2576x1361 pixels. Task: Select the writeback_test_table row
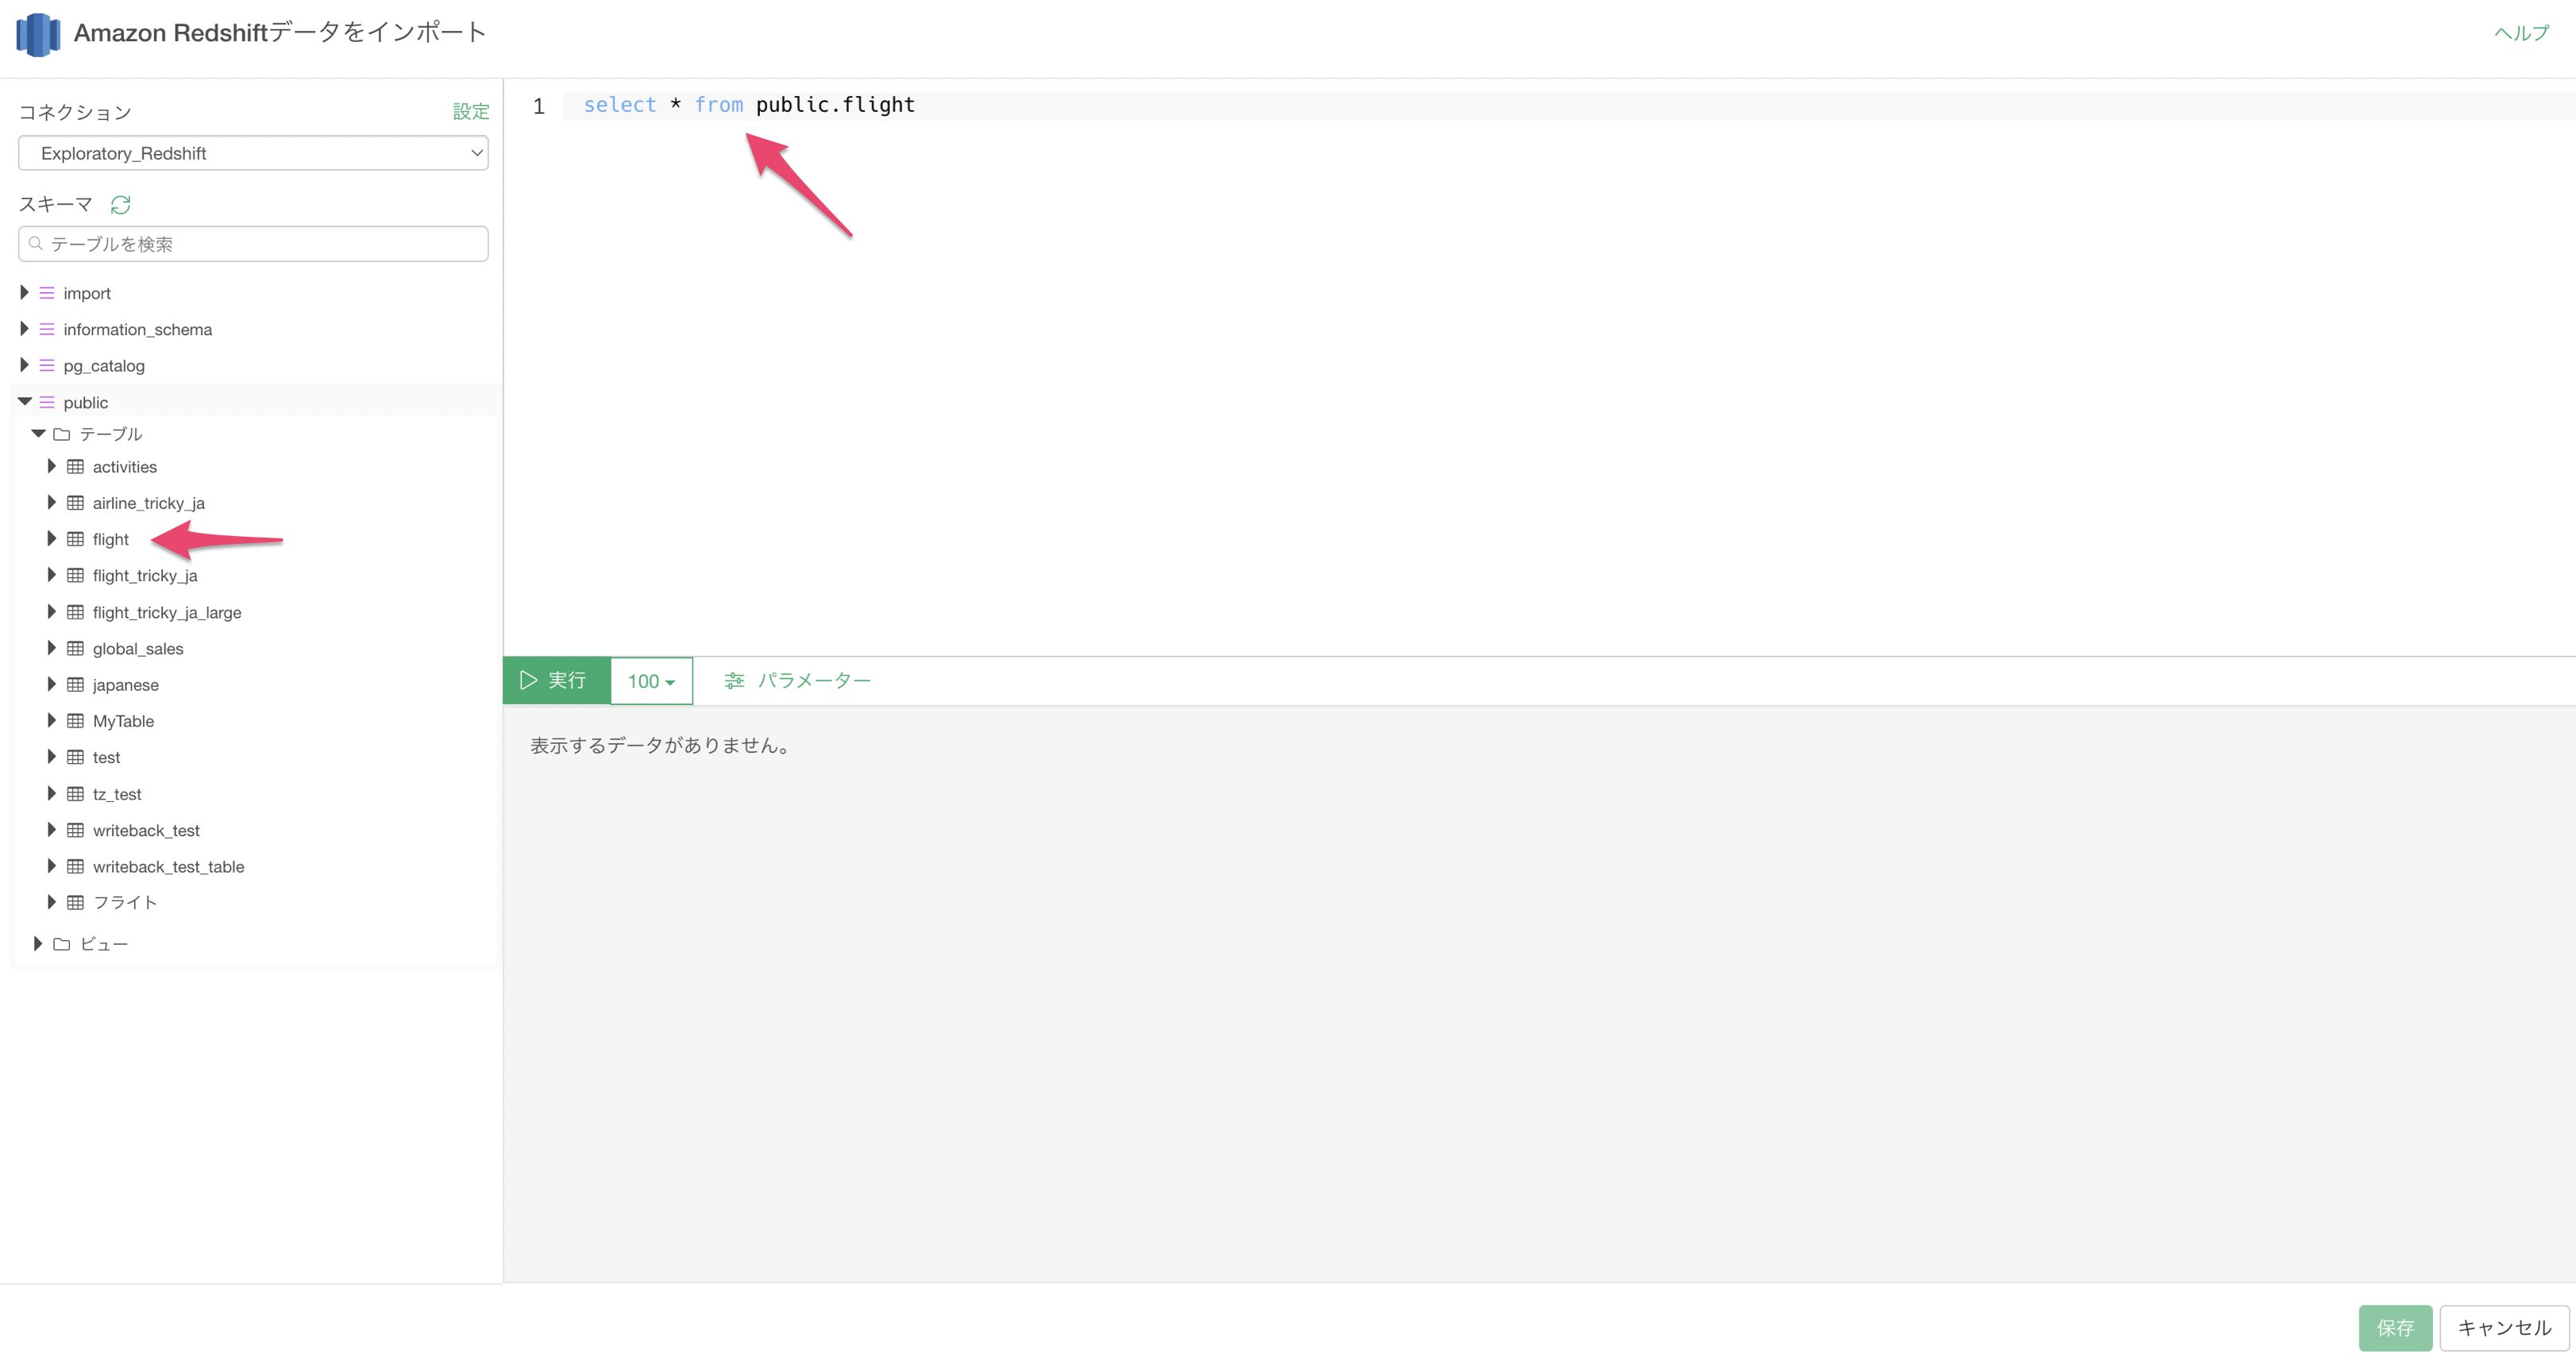[168, 867]
